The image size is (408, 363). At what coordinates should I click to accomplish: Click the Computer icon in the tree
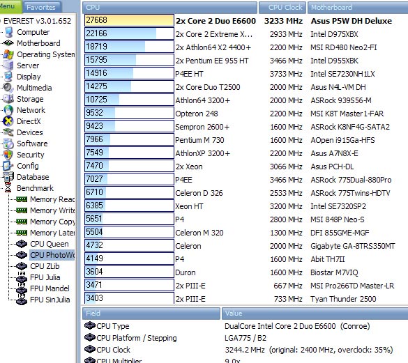pyautogui.click(x=9, y=32)
